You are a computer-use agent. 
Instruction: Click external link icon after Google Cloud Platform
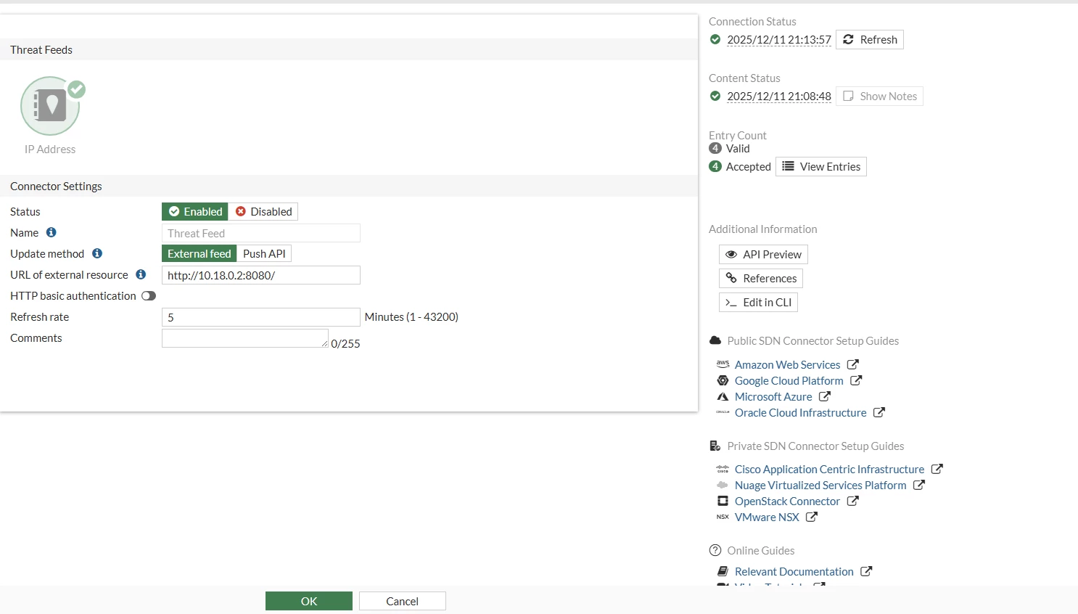(x=856, y=380)
